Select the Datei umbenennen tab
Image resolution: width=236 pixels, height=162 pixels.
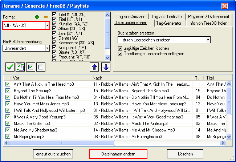click(x=131, y=23)
